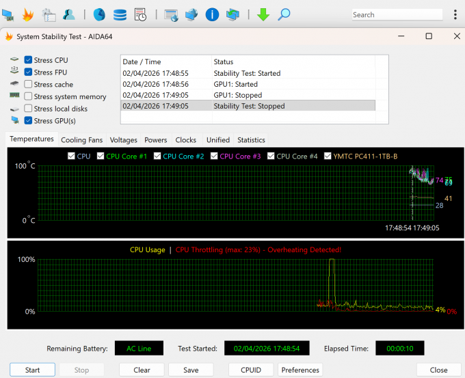Click the blue database stack toolbar icon
The image size is (465, 378).
pos(120,15)
